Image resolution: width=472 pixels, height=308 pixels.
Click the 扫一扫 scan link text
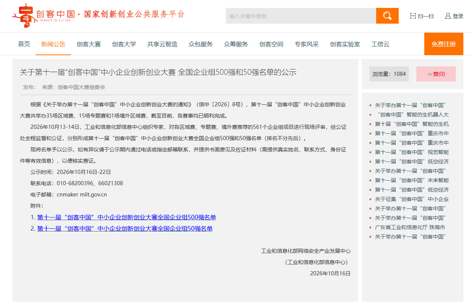(426, 16)
